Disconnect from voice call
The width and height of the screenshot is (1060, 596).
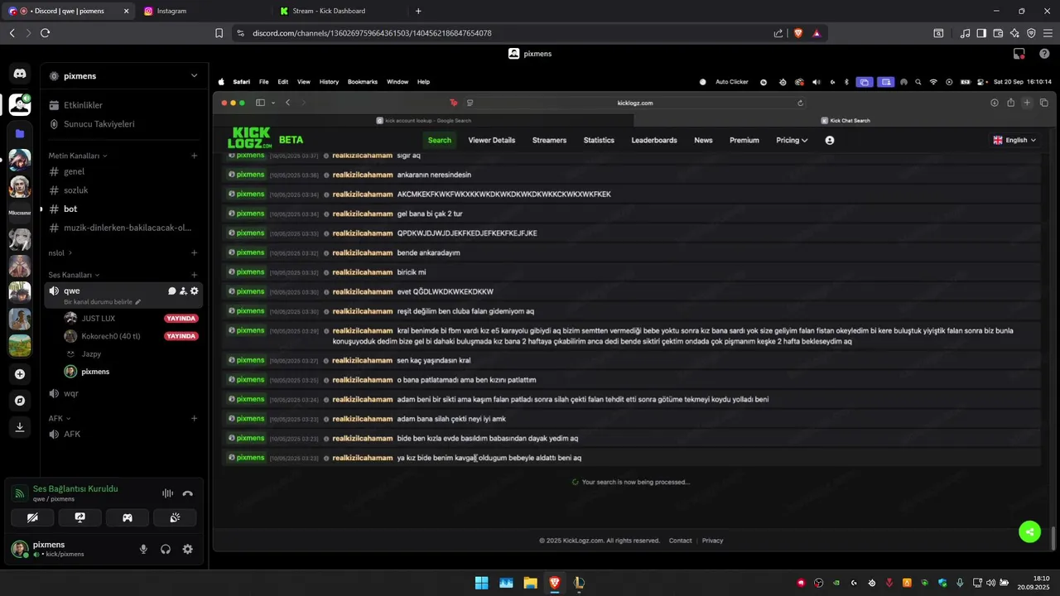(x=188, y=493)
